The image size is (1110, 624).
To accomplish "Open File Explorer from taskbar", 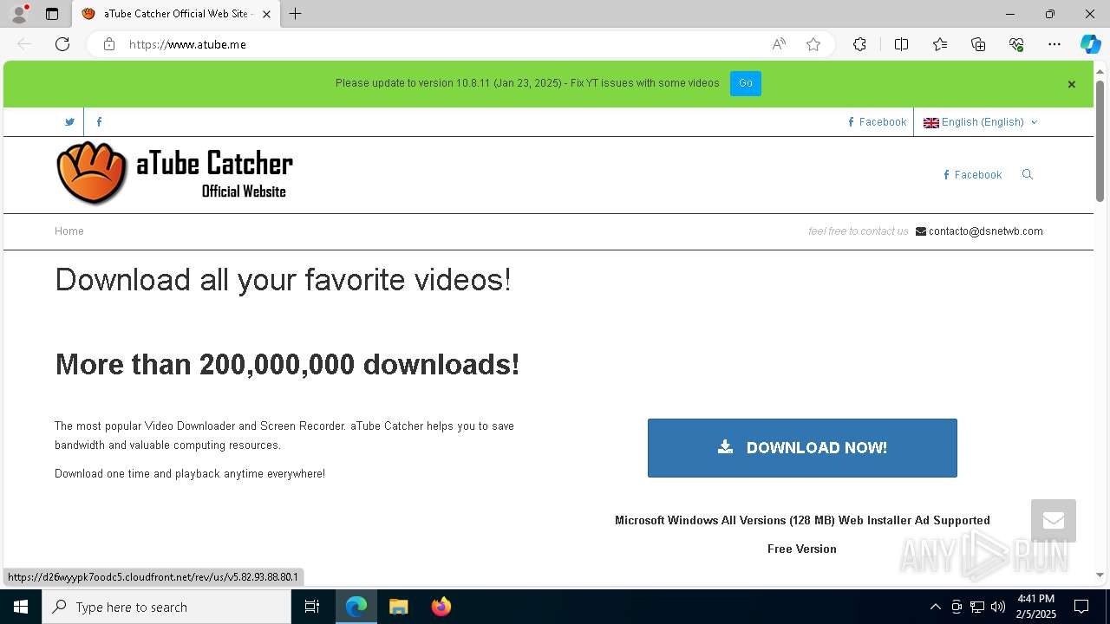I will point(398,607).
